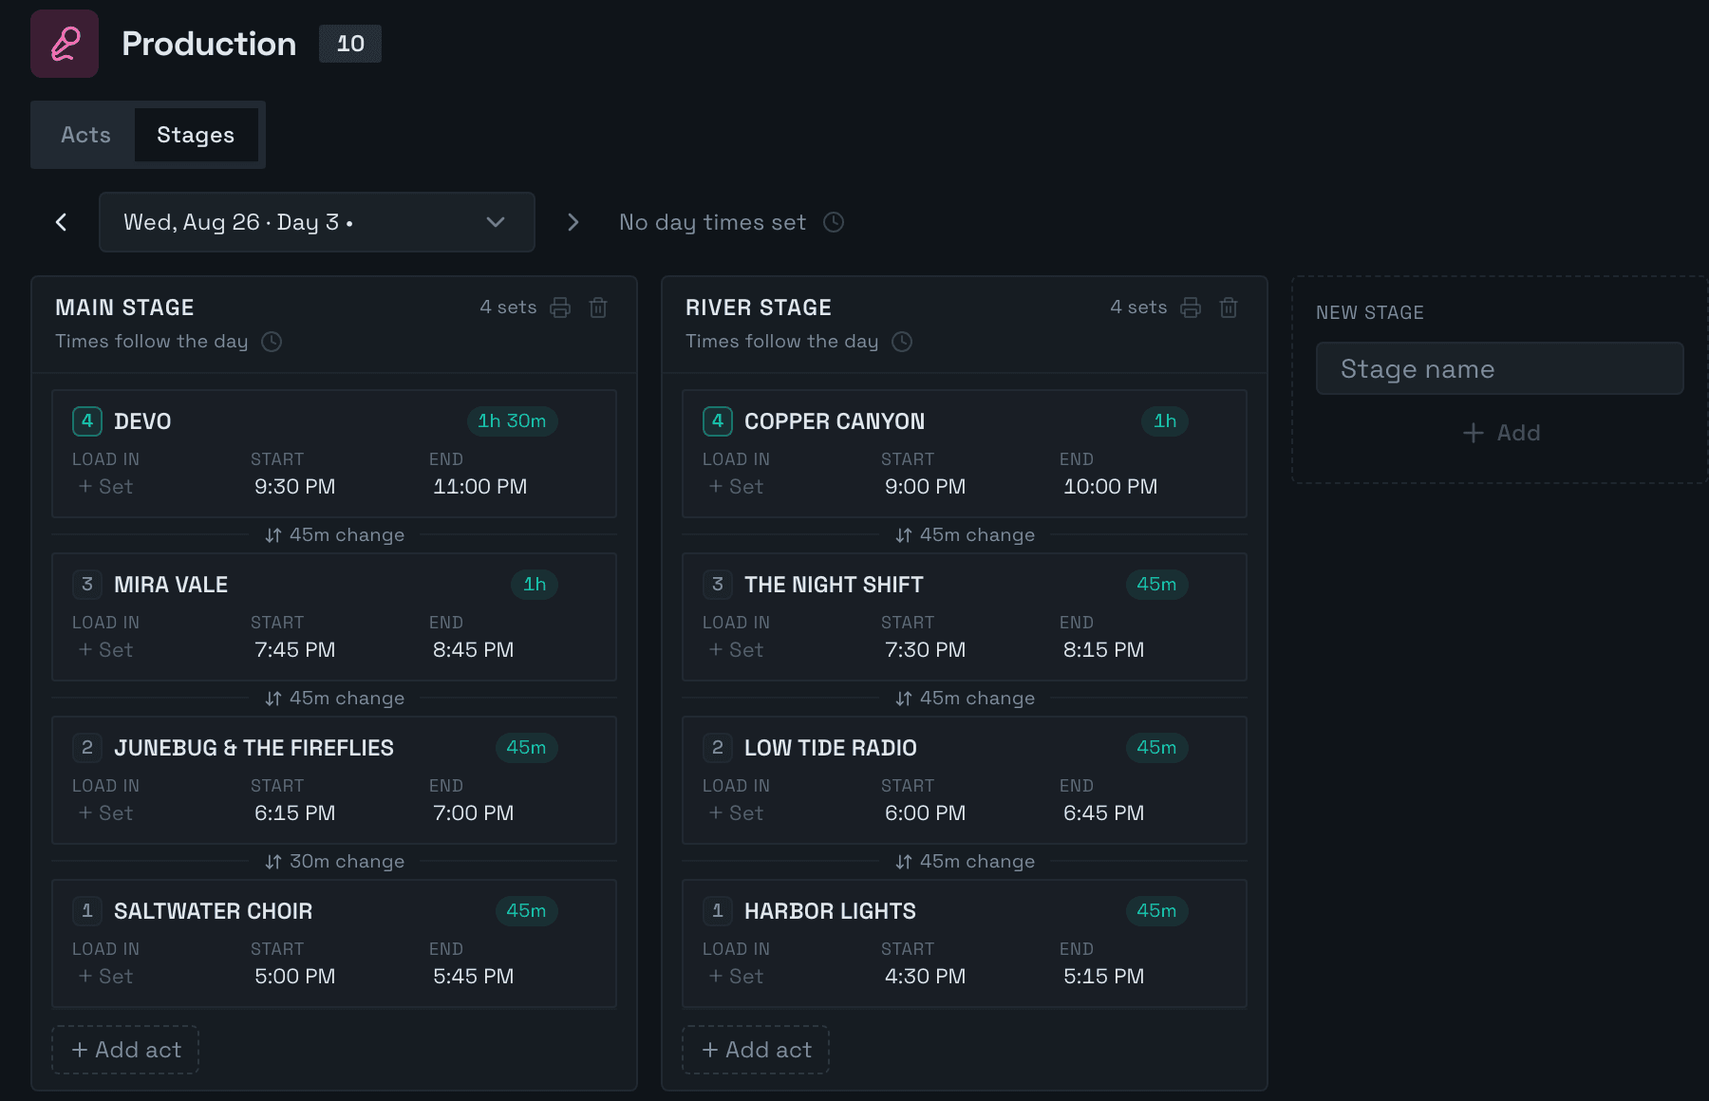Viewport: 1709px width, 1101px height.
Task: Click clock icon under River Stage title
Action: coord(902,342)
